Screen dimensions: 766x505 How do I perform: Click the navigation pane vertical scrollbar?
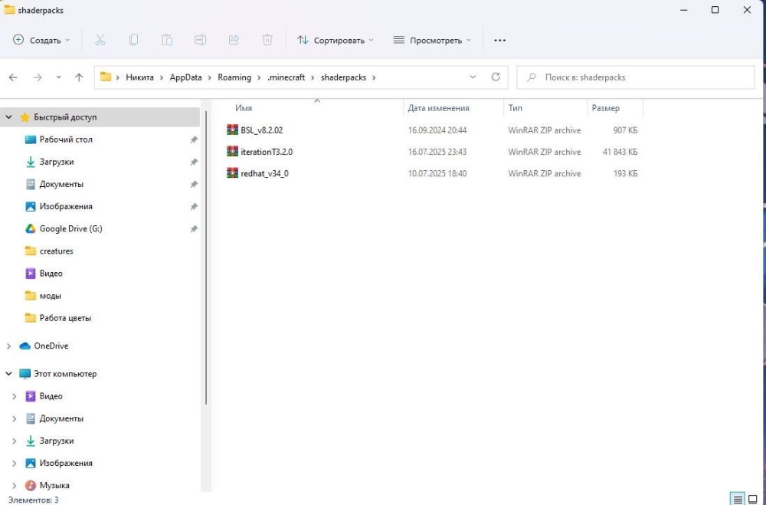click(205, 257)
